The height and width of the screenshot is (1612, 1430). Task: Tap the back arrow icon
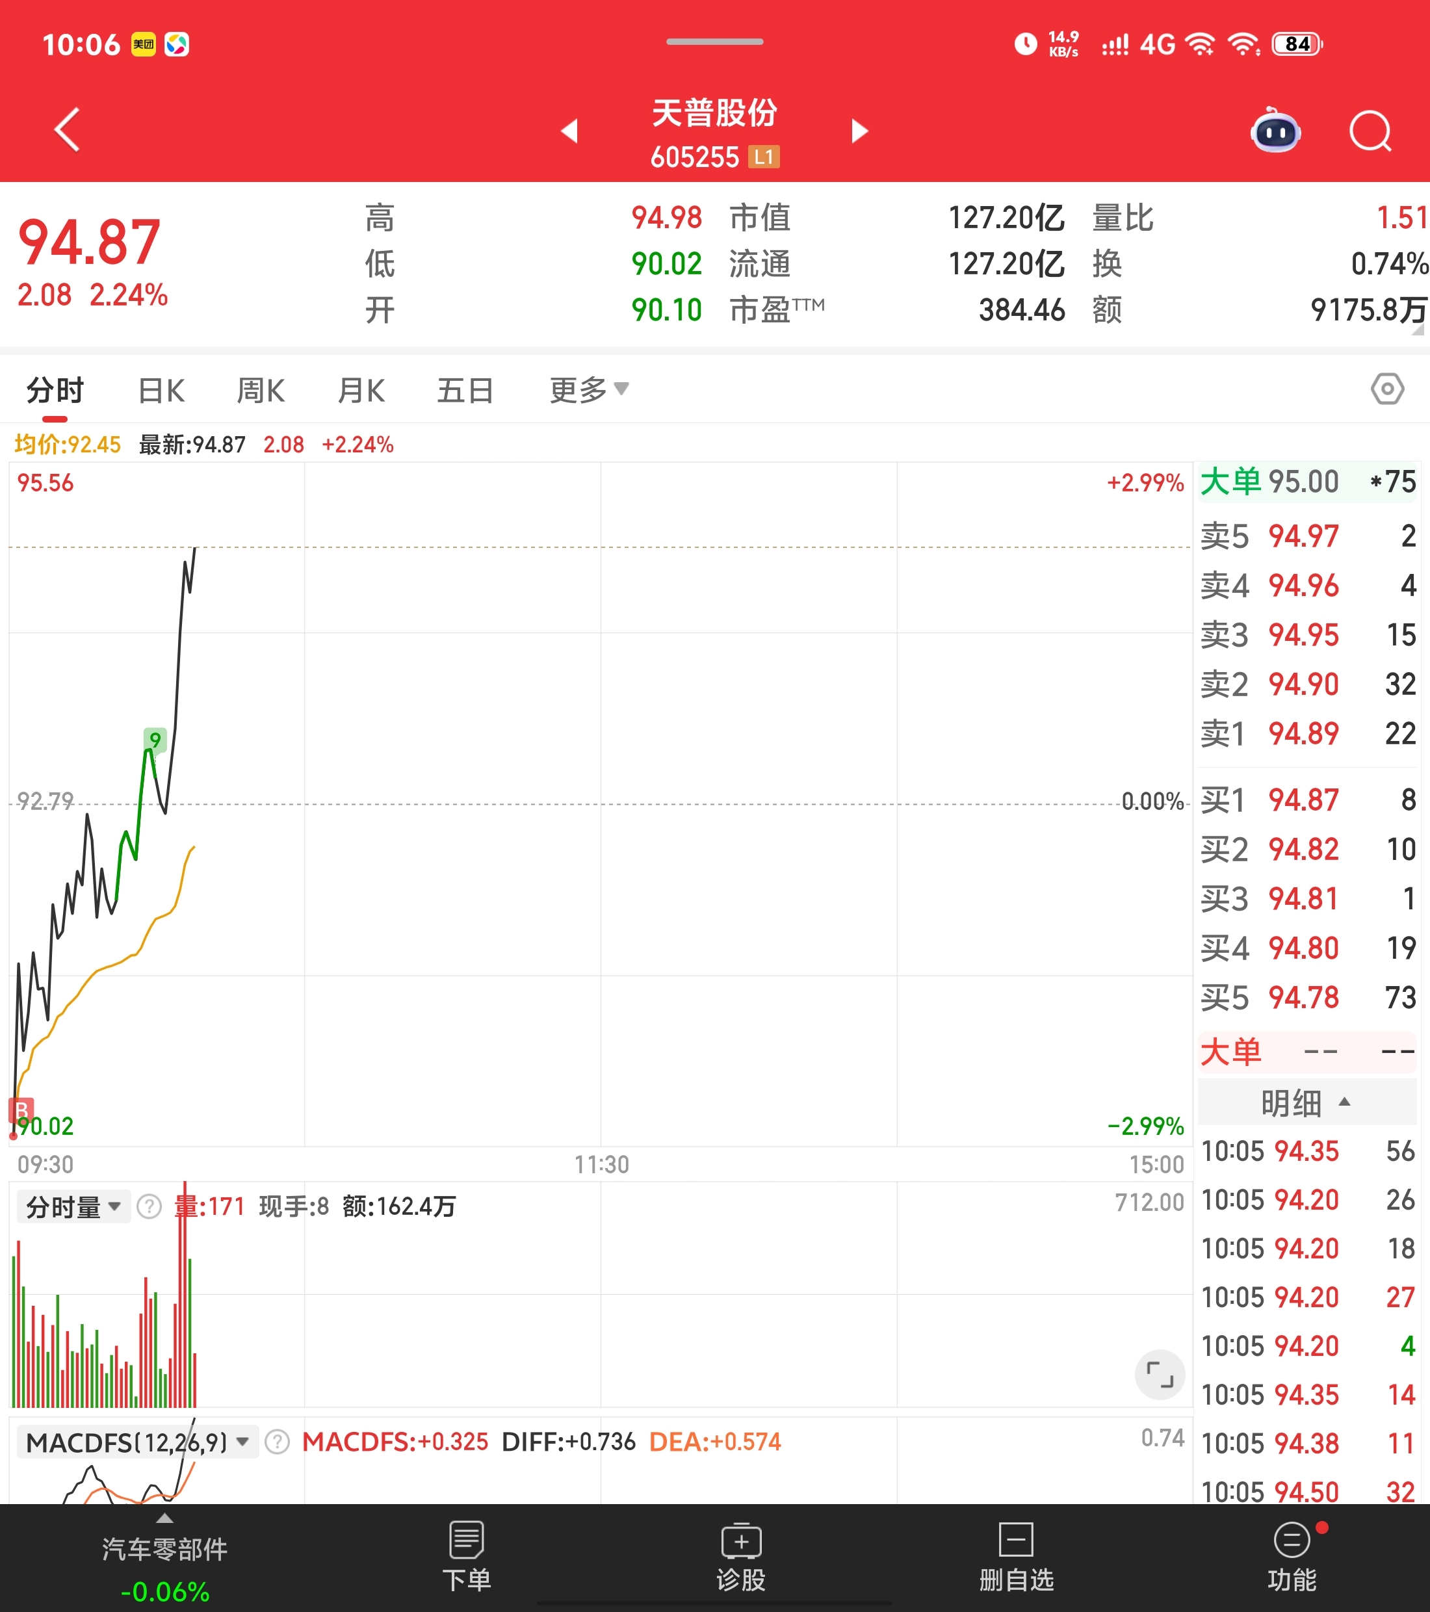(68, 129)
